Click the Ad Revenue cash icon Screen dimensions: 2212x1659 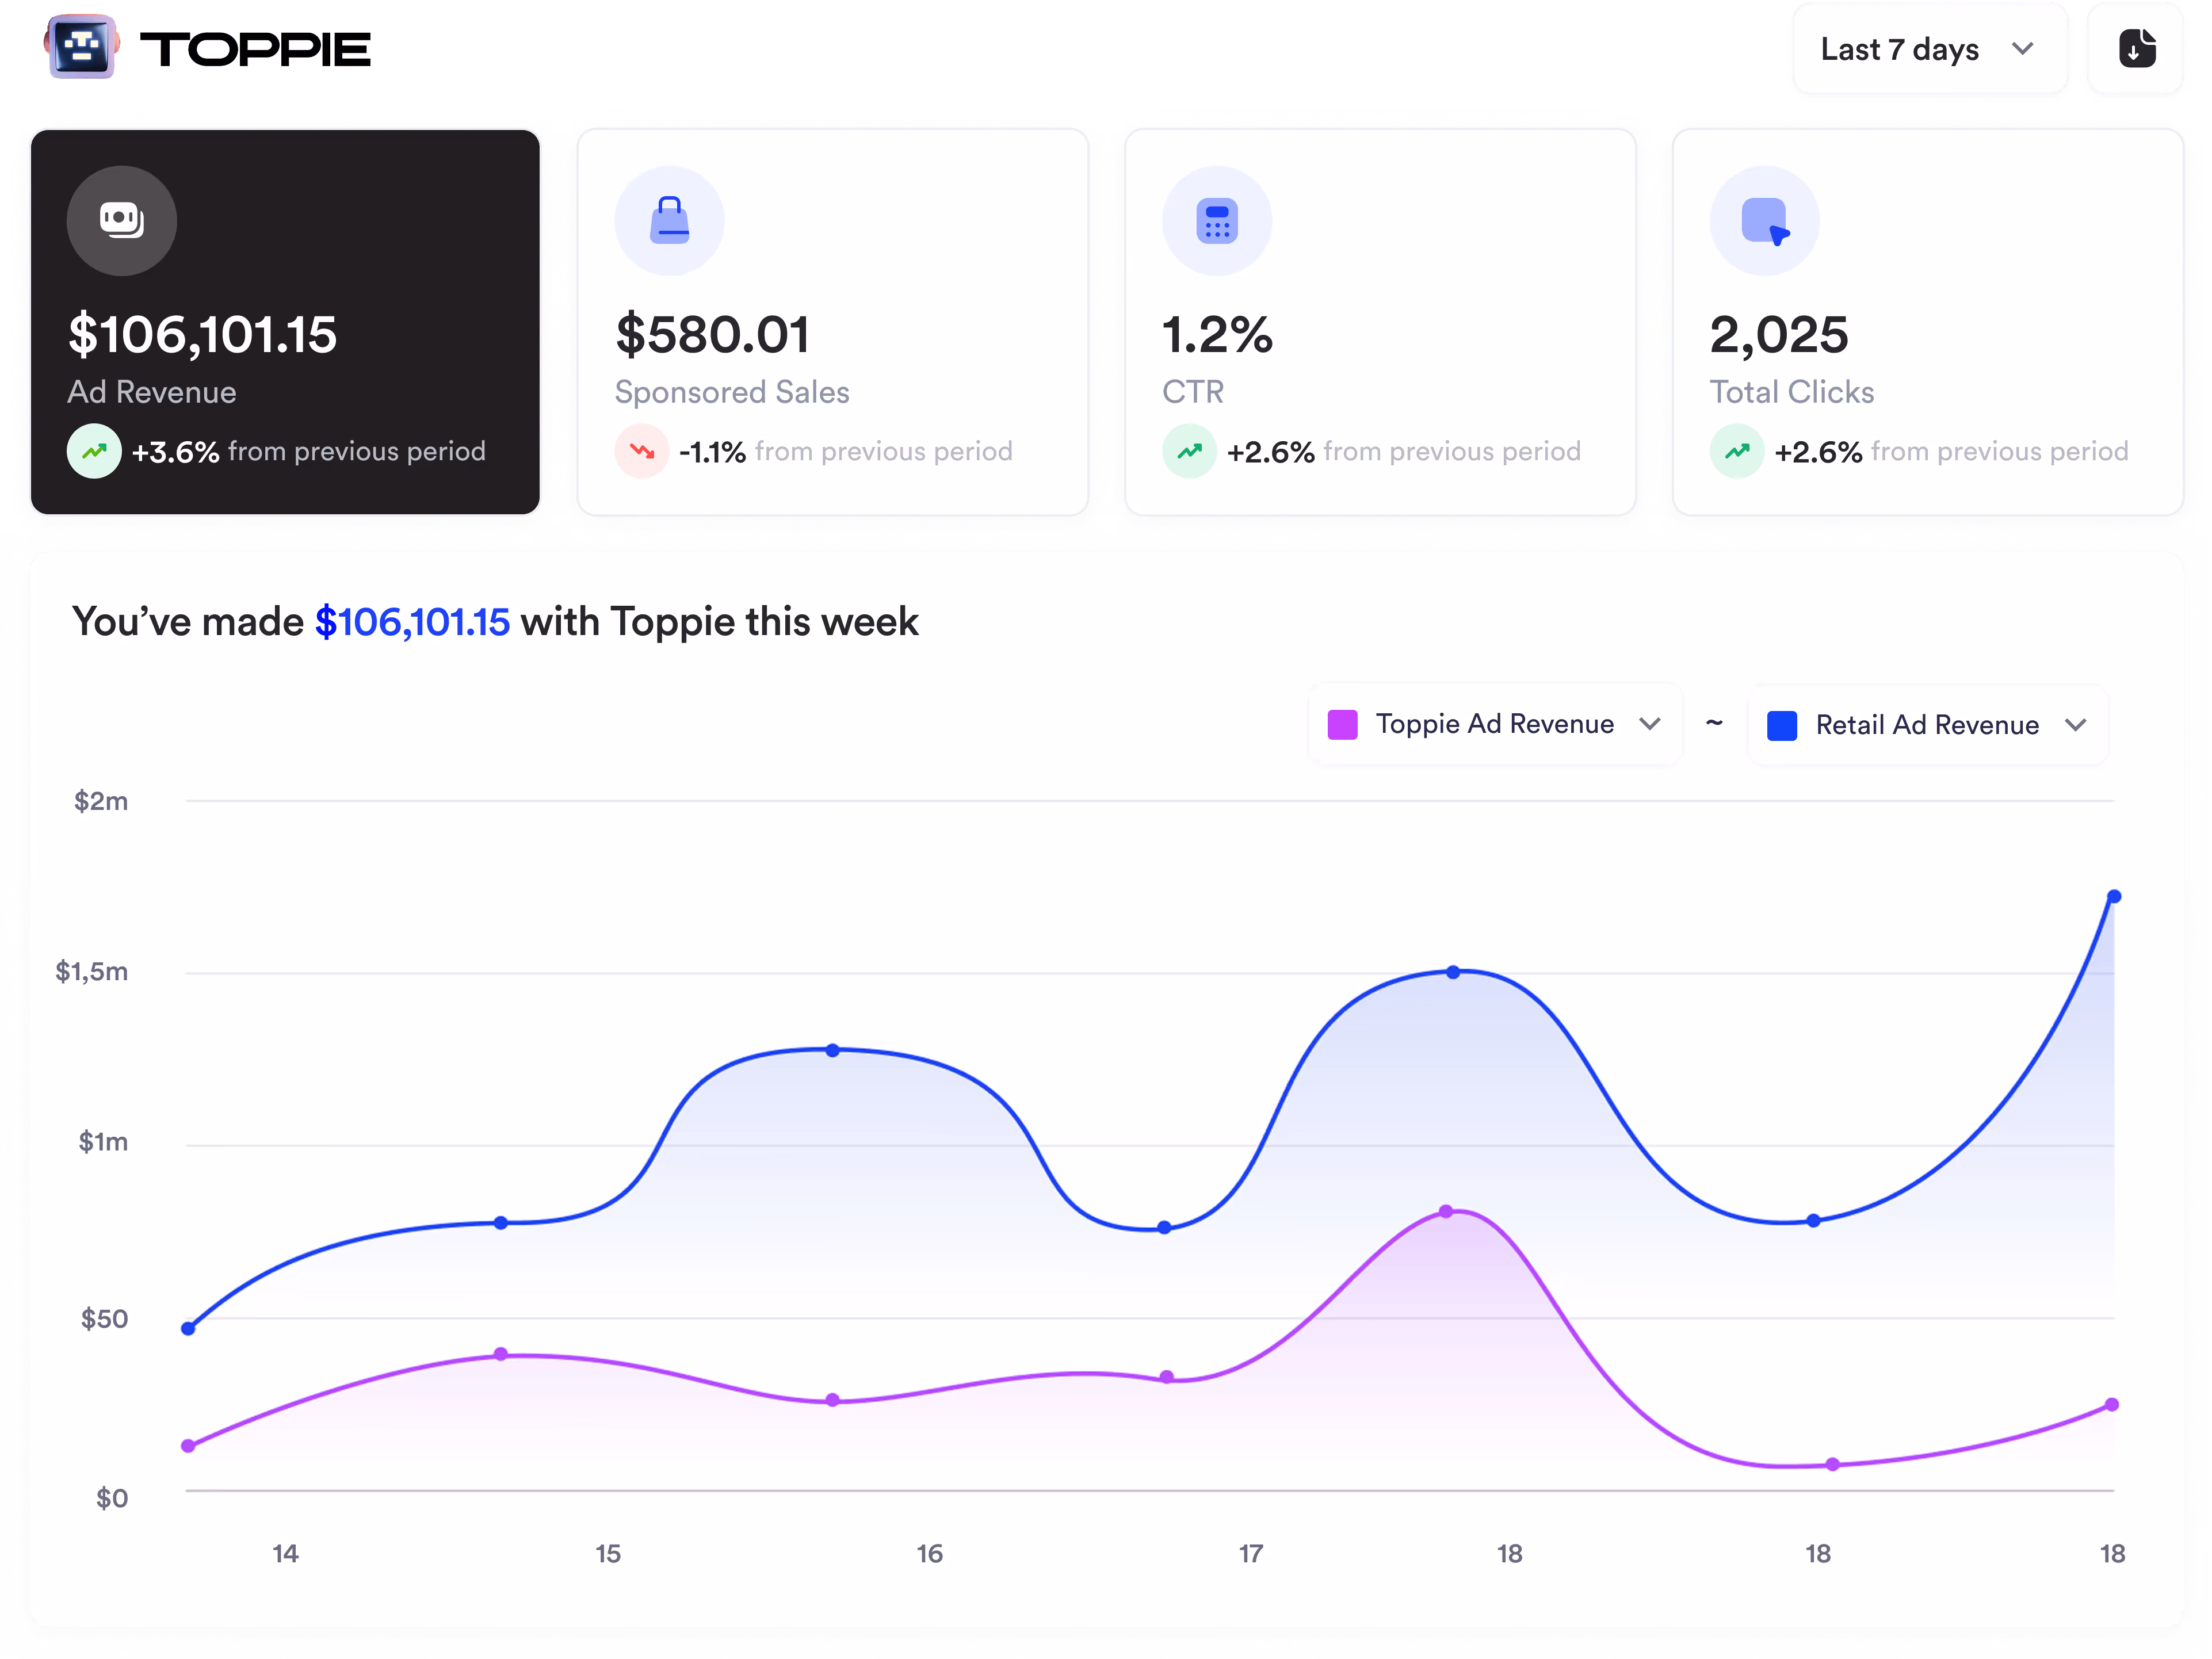pyautogui.click(x=122, y=221)
